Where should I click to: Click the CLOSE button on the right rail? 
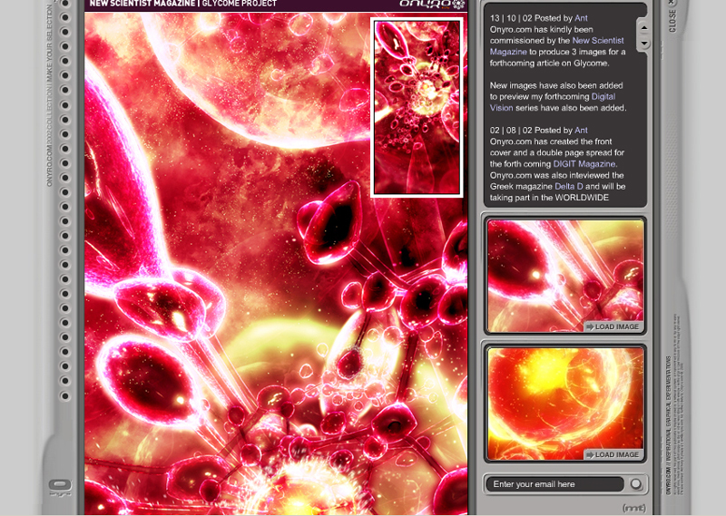[x=672, y=17]
